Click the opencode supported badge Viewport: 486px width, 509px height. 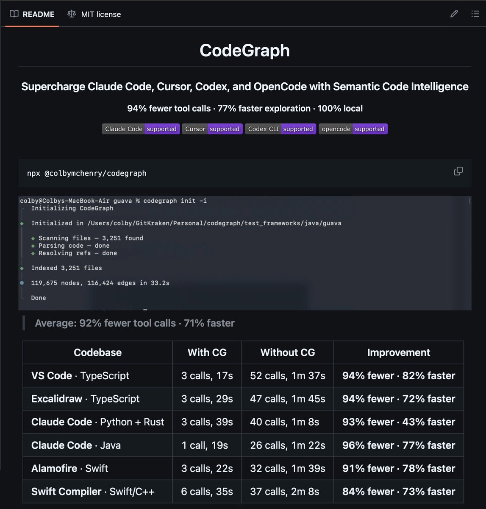pyautogui.click(x=353, y=129)
